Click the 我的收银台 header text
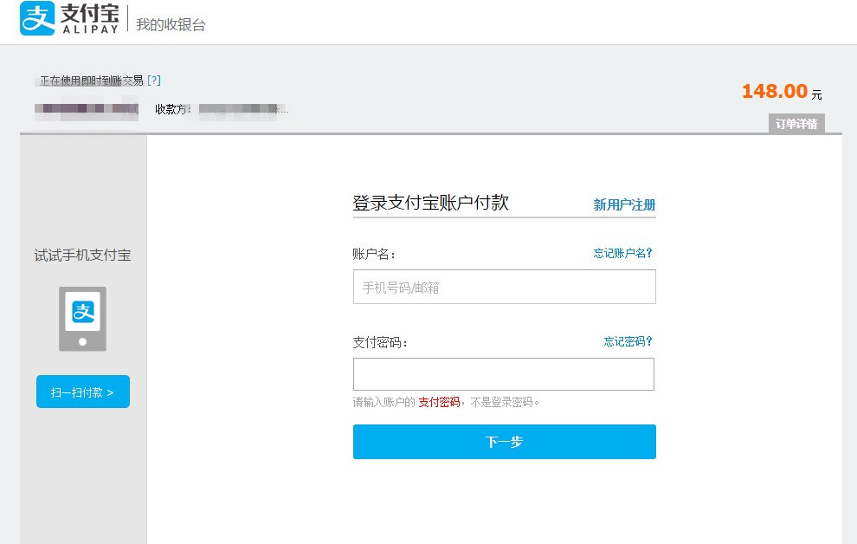This screenshot has height=544, width=857. click(171, 24)
